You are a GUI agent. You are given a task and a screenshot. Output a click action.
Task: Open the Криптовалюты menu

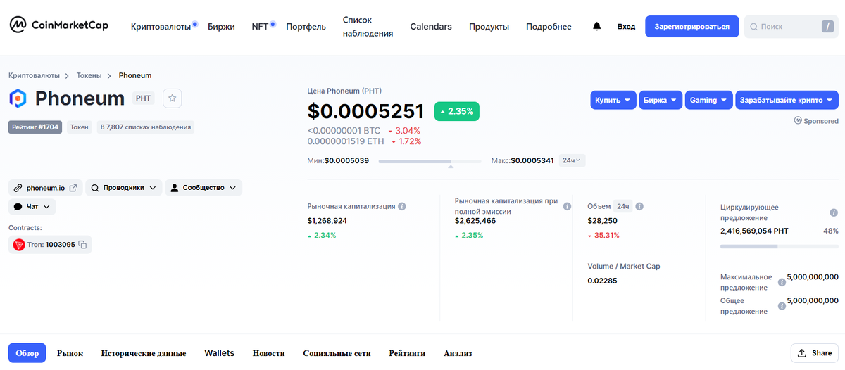(161, 27)
